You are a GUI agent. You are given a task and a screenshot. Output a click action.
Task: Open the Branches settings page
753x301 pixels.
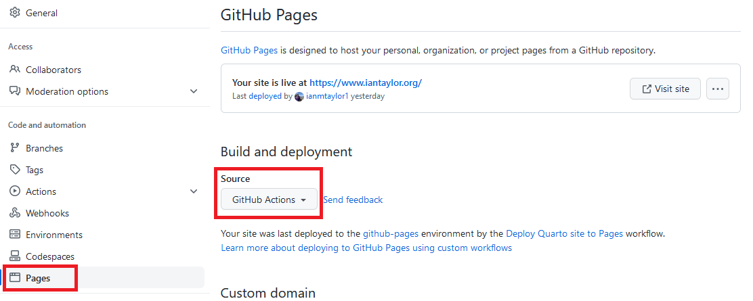(x=44, y=148)
